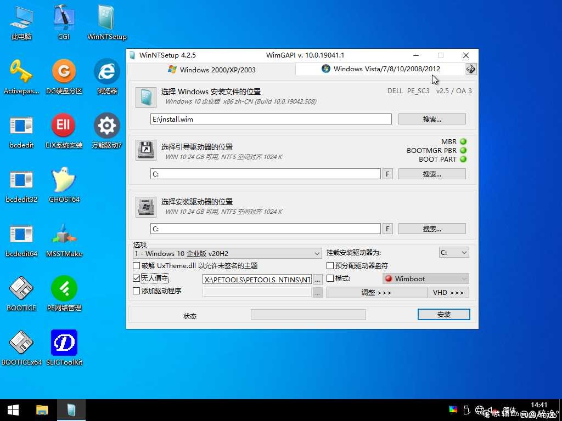Click the installation drive icon
Image resolution: width=562 pixels, height=421 pixels.
click(146, 207)
